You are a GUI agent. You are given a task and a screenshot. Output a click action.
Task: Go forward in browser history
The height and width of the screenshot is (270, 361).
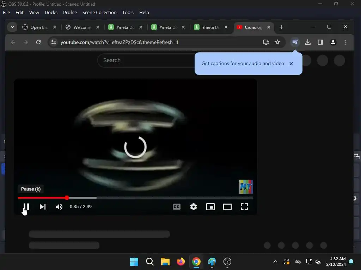pyautogui.click(x=25, y=42)
